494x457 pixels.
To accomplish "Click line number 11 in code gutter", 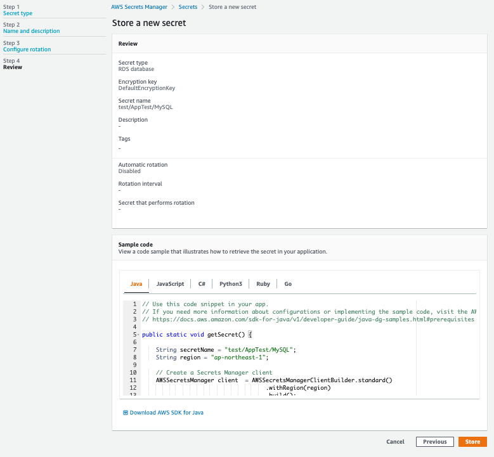I will tap(133, 380).
